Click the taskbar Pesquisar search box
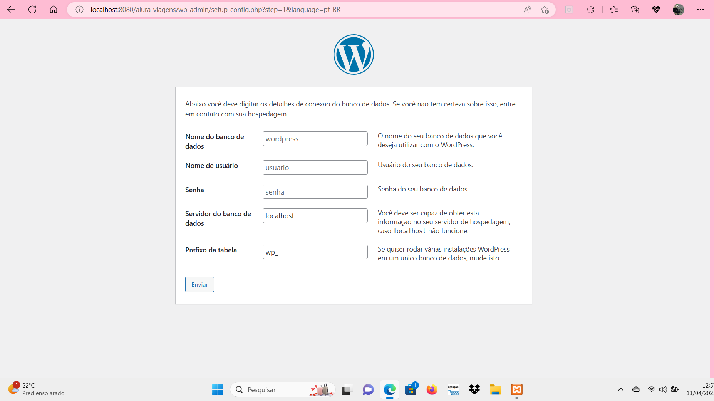Viewport: 714px width, 401px height. 283,390
